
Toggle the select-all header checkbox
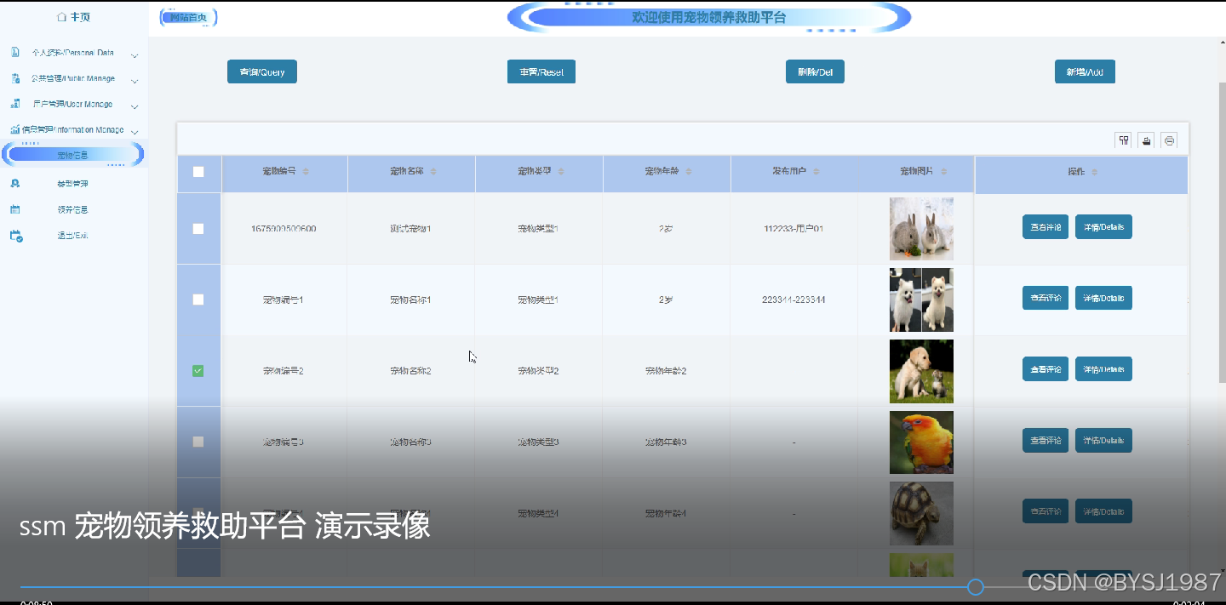(x=198, y=172)
